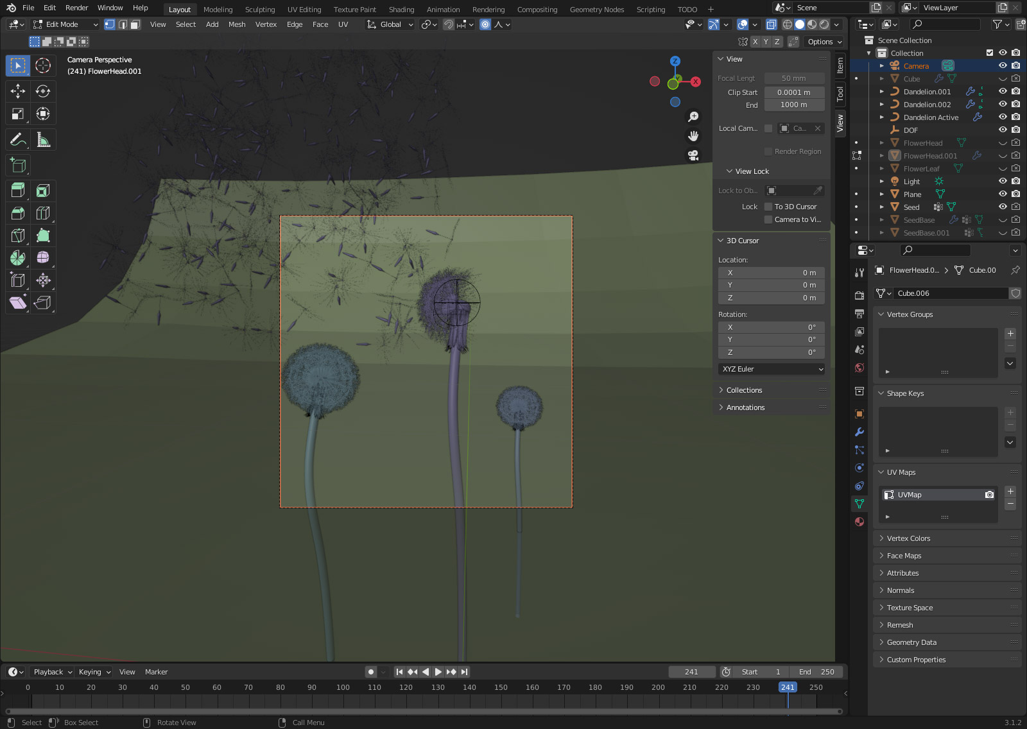Enable Lock To 3D Cursor checkbox
The image size is (1027, 729).
coord(768,207)
